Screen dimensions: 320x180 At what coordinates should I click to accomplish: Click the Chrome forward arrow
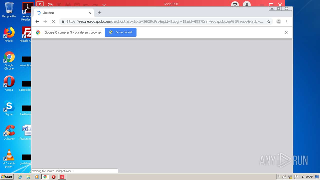tap(45, 21)
